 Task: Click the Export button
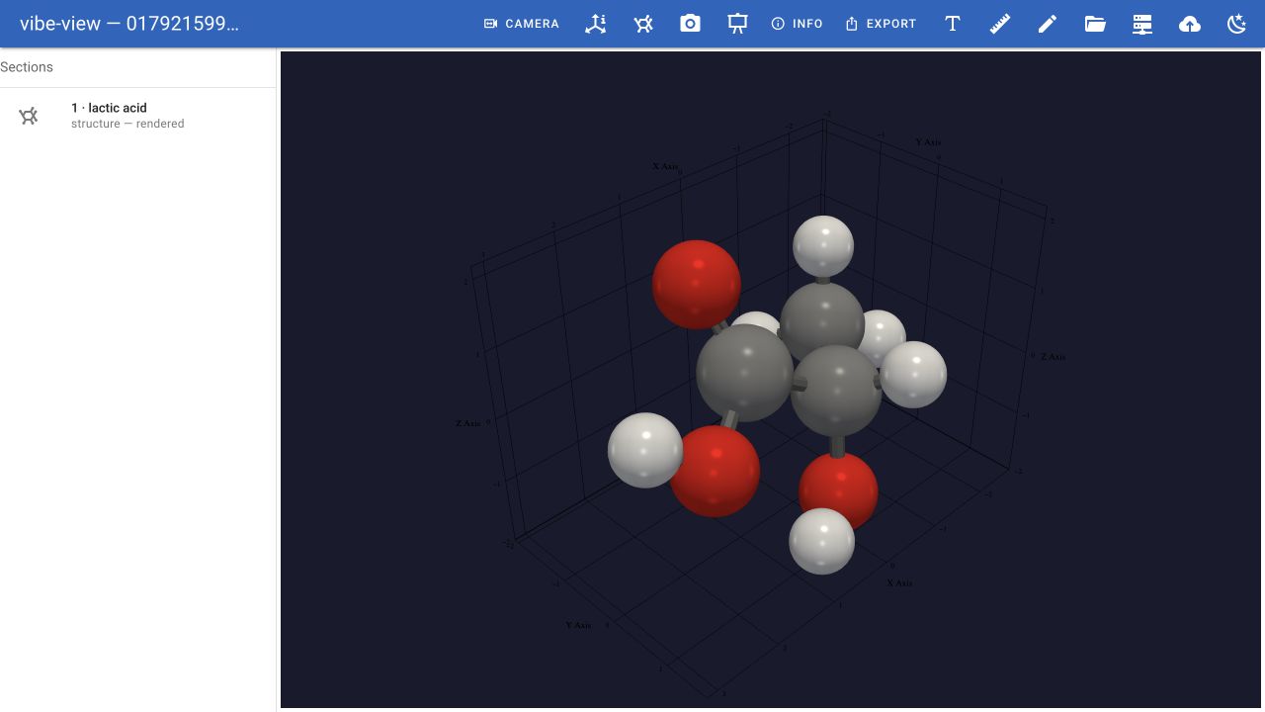coord(881,24)
